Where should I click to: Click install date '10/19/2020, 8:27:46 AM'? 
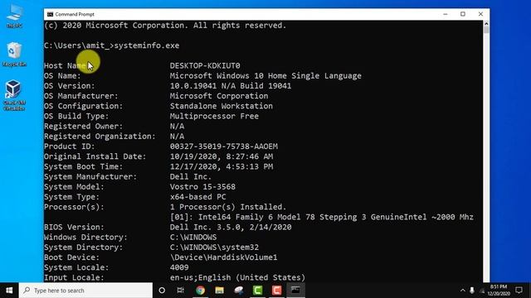222,156
